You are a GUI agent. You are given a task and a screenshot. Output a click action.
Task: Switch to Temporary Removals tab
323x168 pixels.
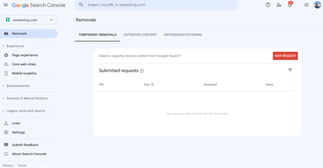(97, 35)
